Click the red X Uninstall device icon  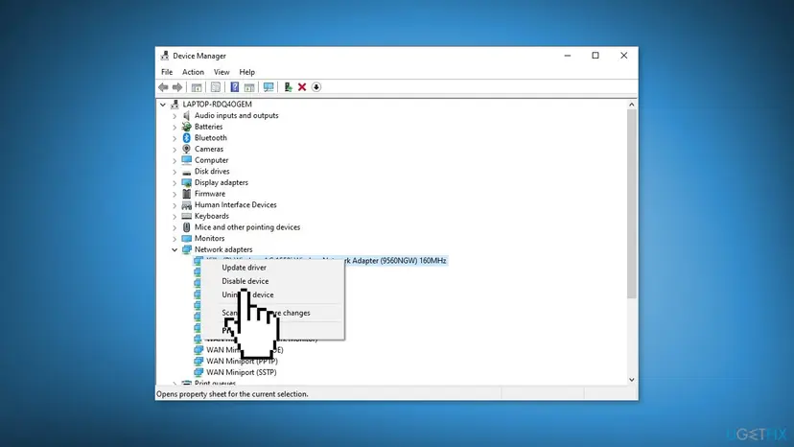[x=302, y=87]
